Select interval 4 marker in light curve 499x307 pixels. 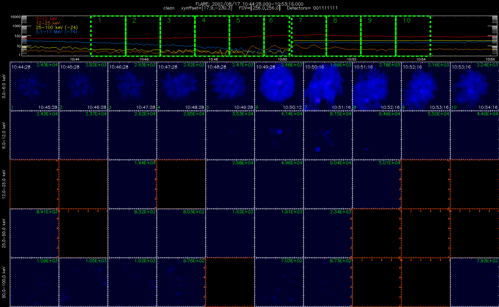click(x=204, y=20)
